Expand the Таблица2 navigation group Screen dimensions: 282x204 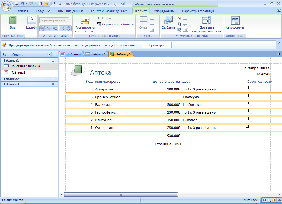click(53, 79)
